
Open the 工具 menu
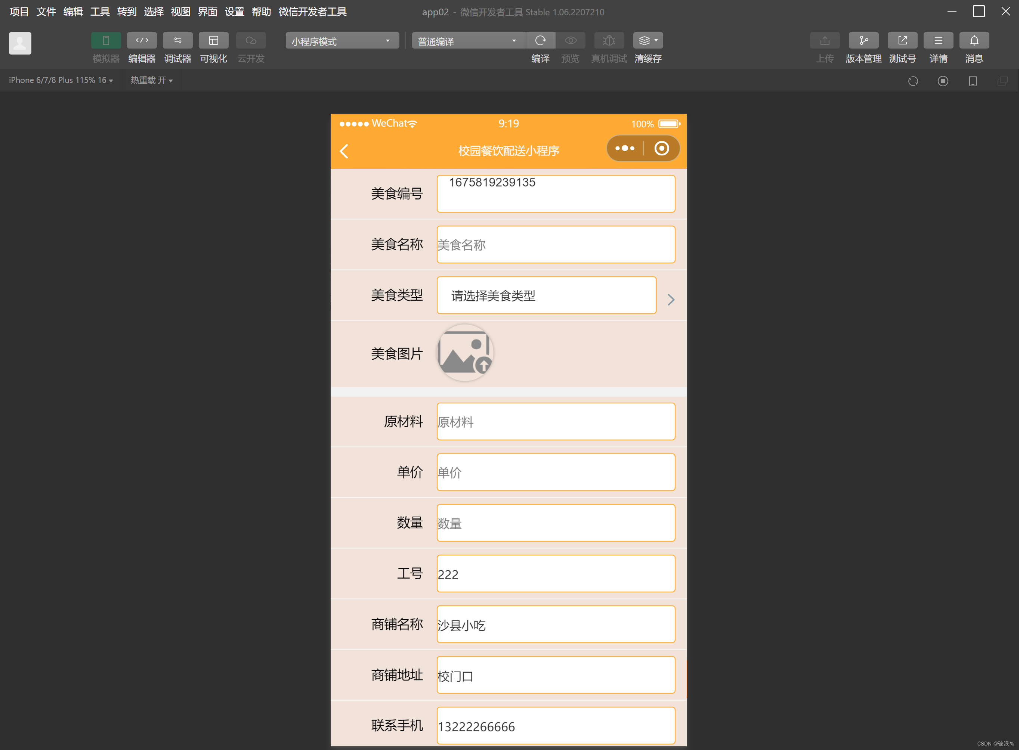[x=100, y=12]
